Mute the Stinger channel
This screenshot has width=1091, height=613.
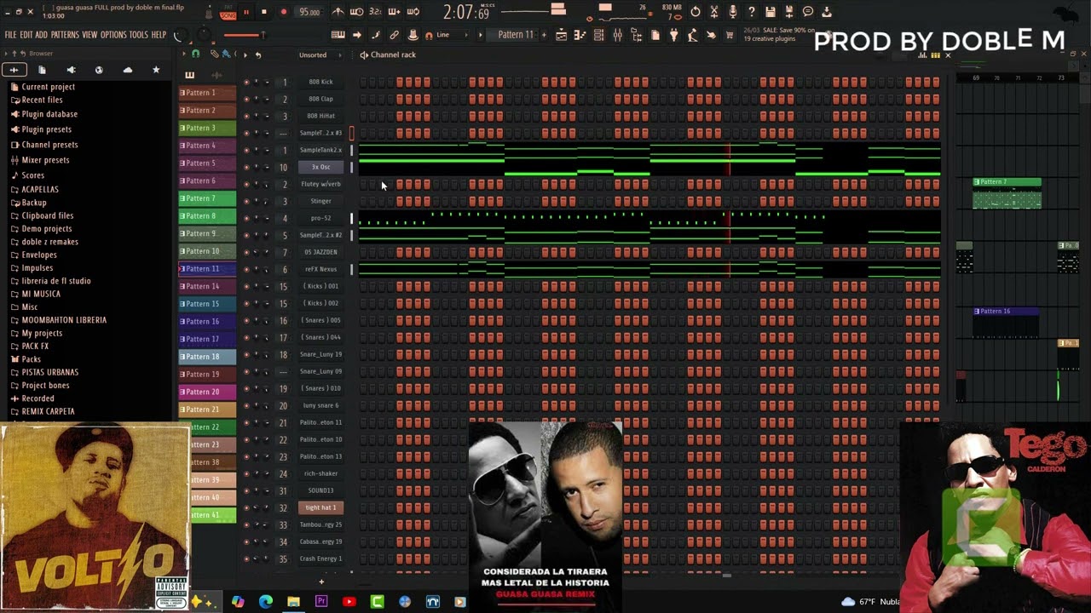[246, 201]
